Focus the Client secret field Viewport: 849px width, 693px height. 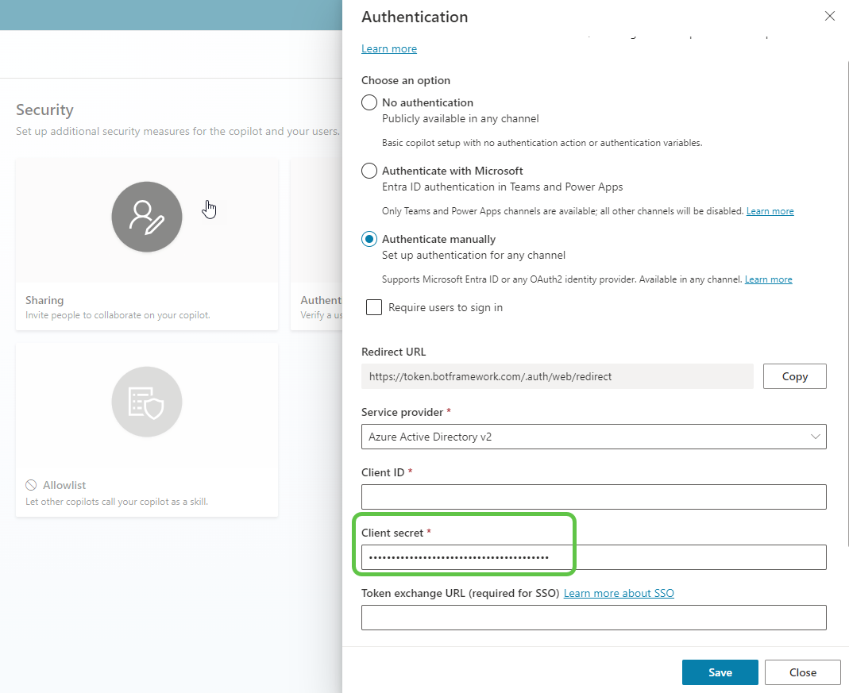coord(592,557)
